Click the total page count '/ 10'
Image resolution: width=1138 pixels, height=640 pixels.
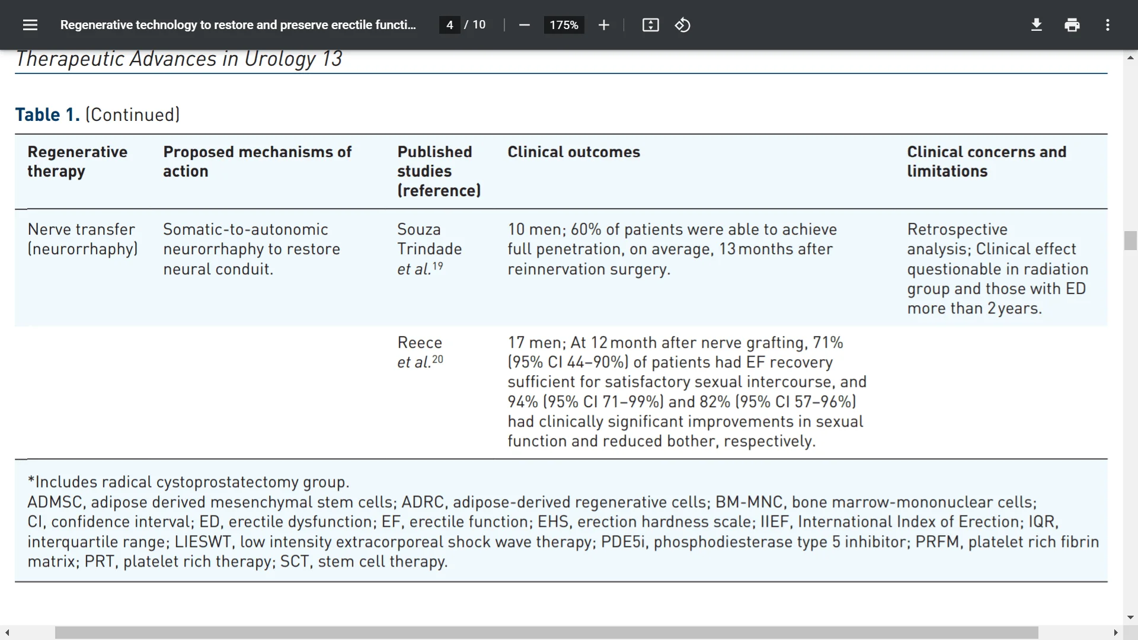pos(475,25)
